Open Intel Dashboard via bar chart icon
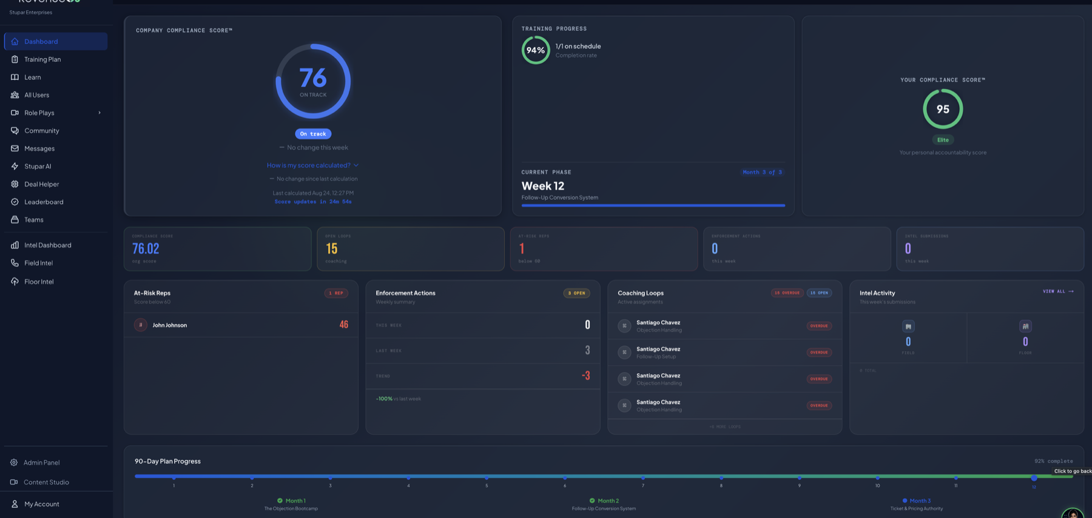Viewport: 1092px width, 518px height. pyautogui.click(x=15, y=245)
